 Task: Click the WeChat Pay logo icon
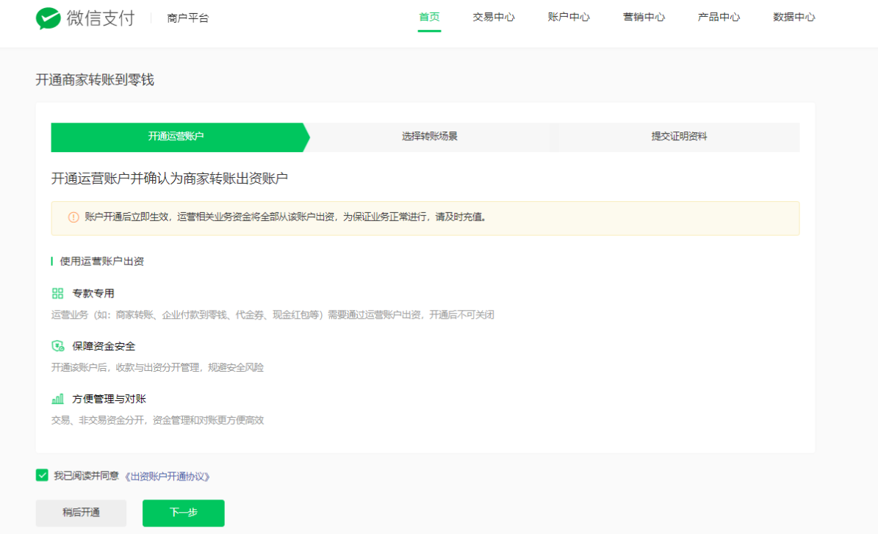48,18
